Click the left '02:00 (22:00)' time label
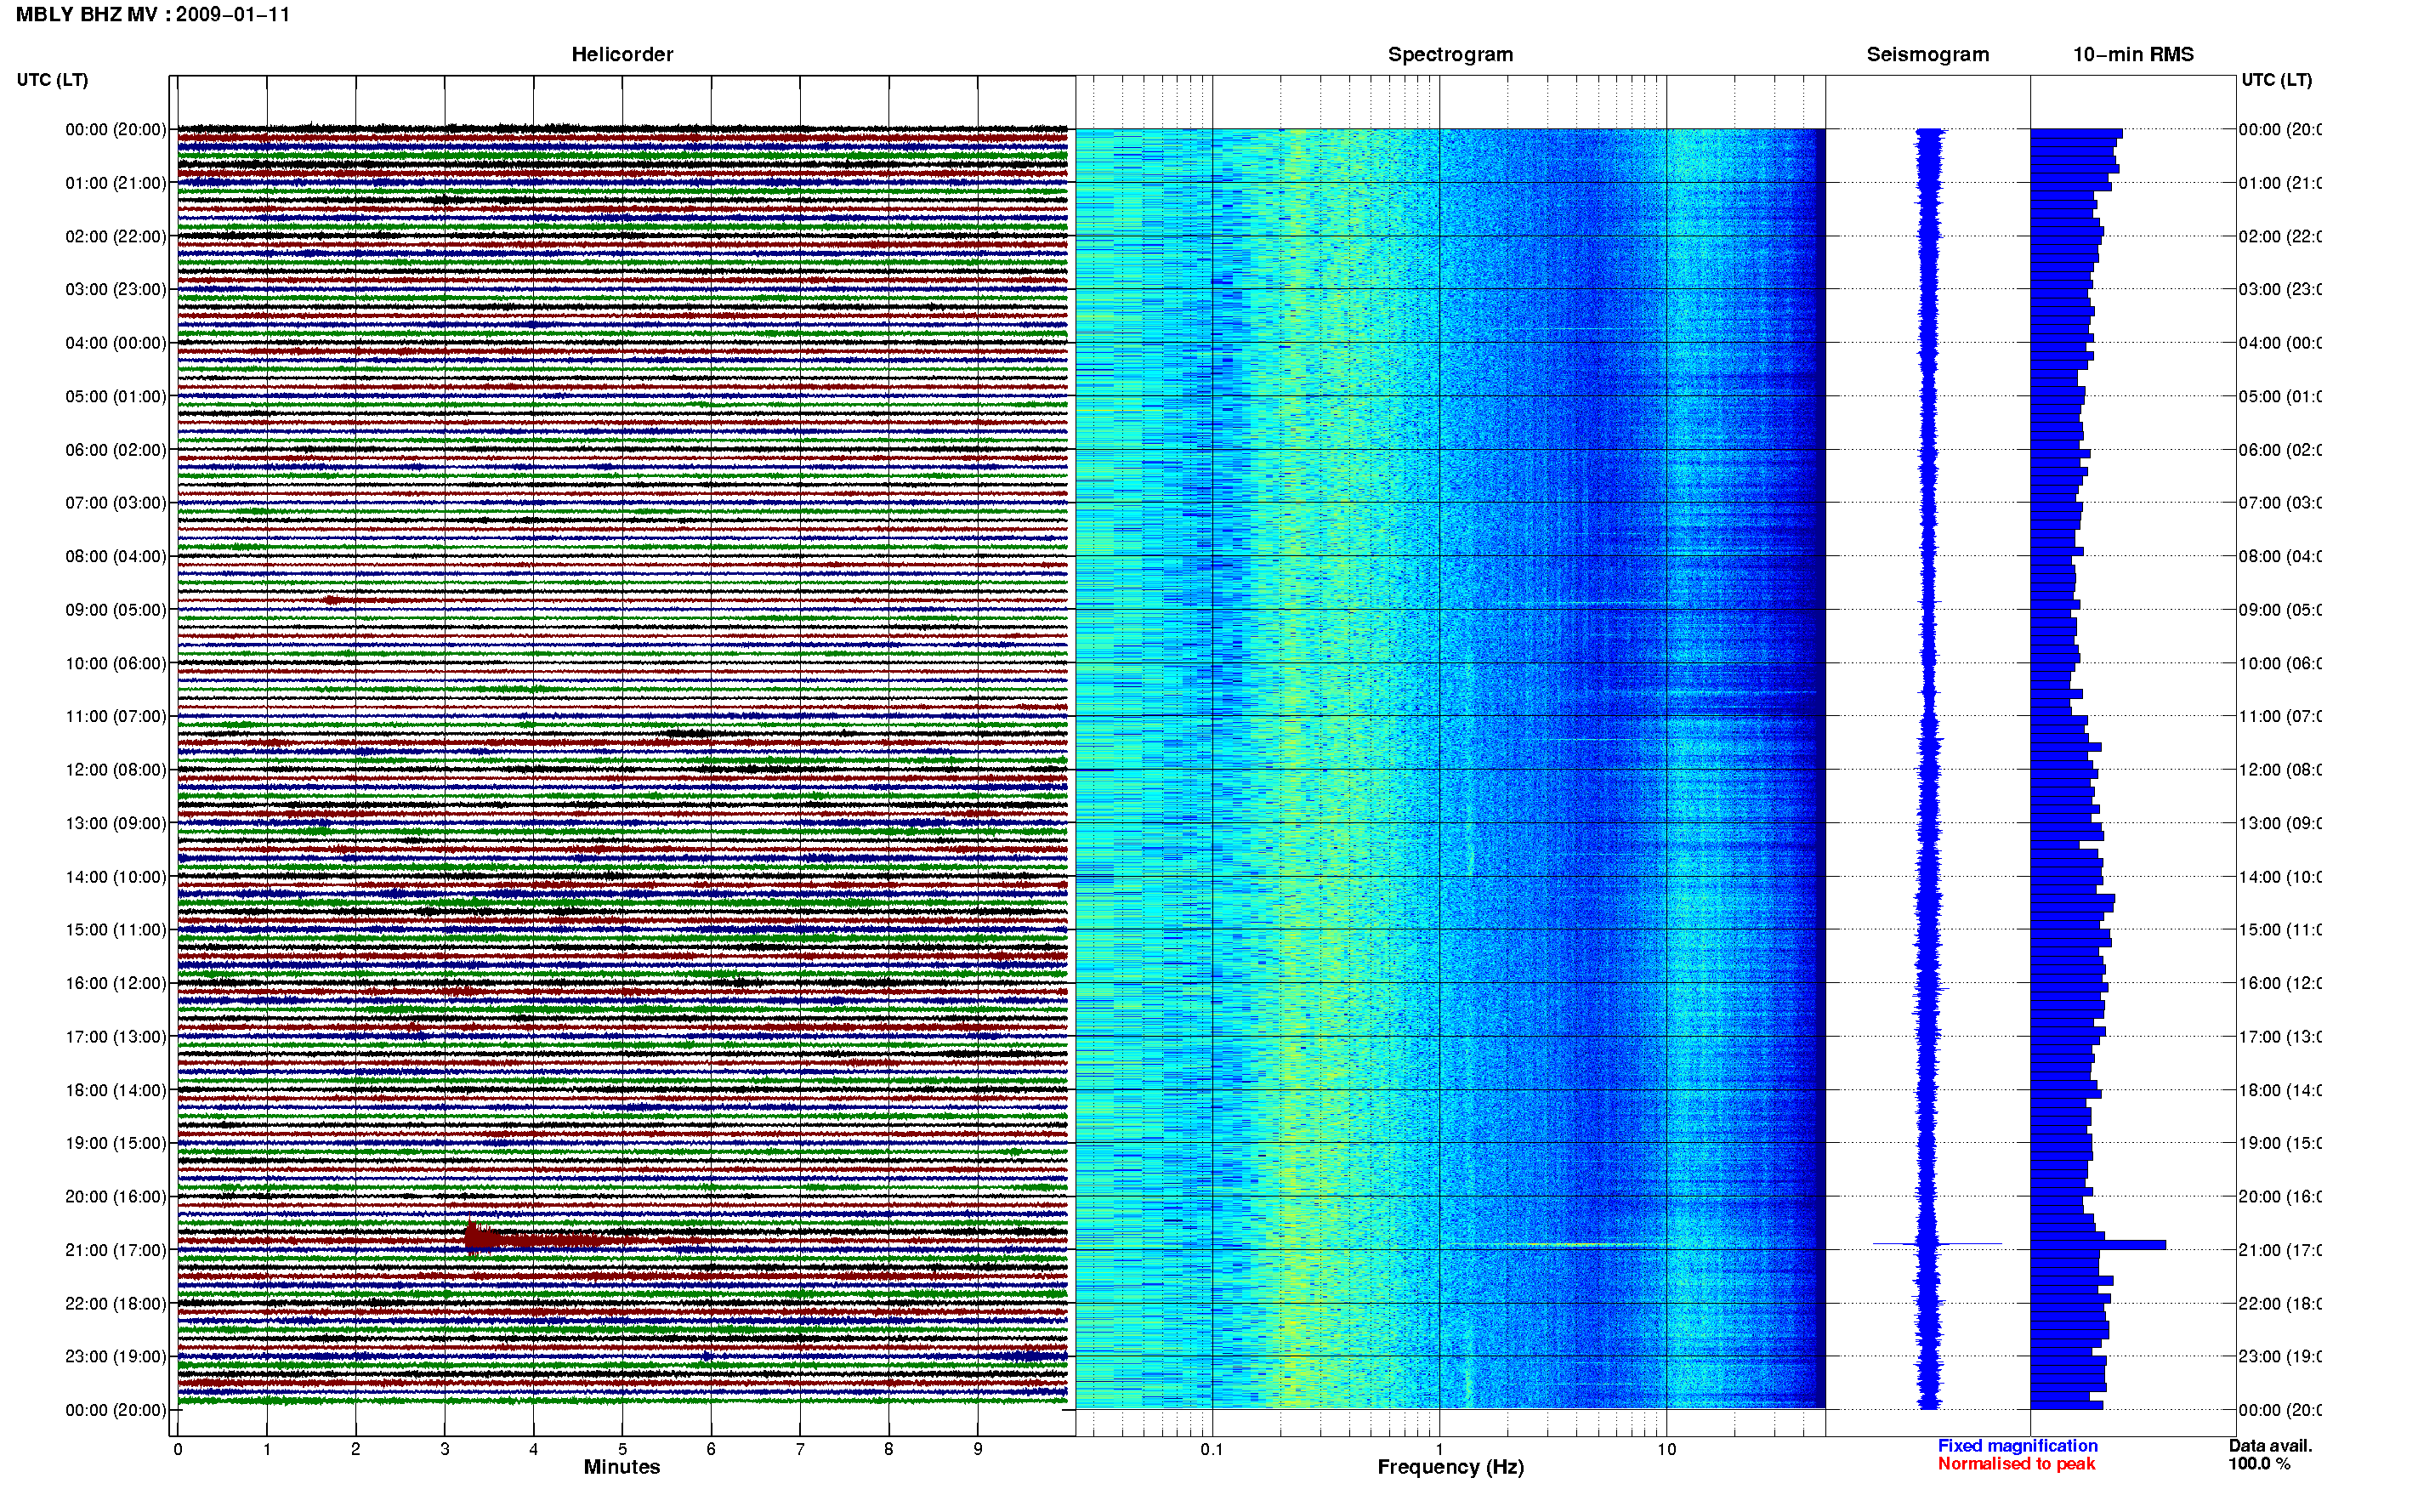The height and width of the screenshot is (1512, 2418). coord(116,236)
